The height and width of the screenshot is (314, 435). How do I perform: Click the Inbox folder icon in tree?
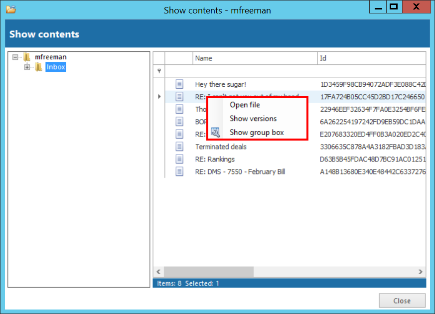[x=38, y=67]
